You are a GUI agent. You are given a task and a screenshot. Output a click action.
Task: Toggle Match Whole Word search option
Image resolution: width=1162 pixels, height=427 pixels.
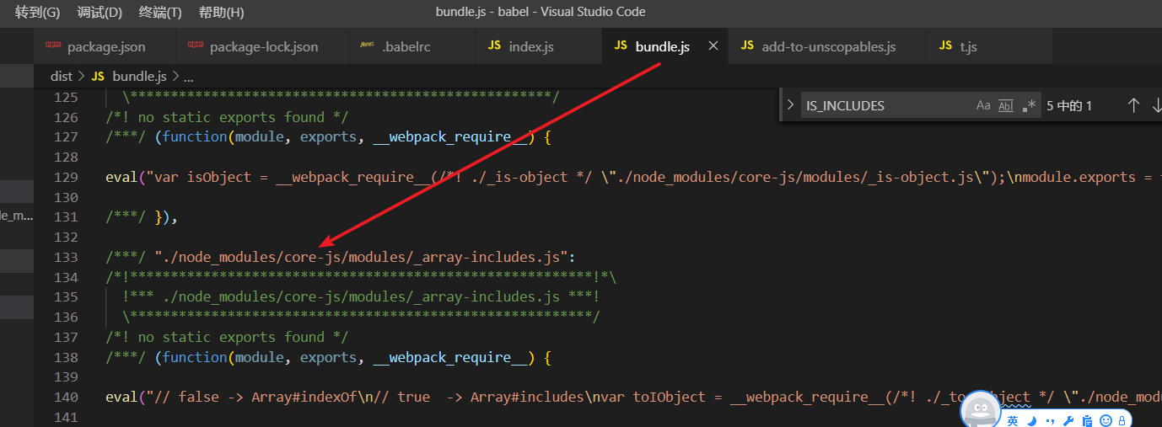[x=1006, y=105]
